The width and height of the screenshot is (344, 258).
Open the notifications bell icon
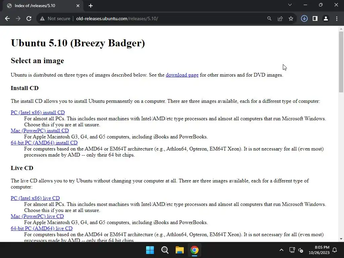coord(335,250)
